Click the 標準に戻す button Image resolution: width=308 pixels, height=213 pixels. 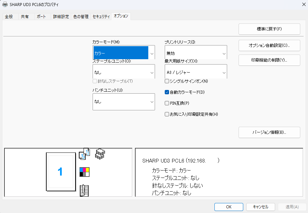point(269,29)
